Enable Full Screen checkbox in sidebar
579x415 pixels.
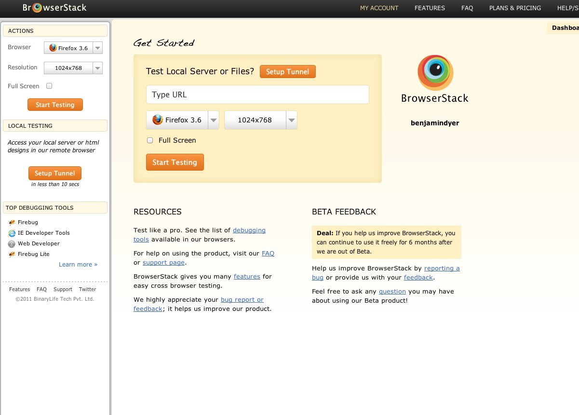click(x=49, y=86)
